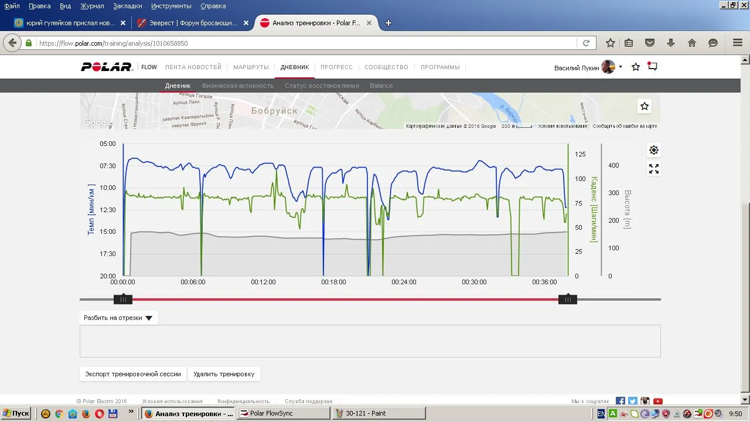Open 'Разбить на отрезки' dropdown
Viewport: 750px width, 422px height.
(119, 318)
